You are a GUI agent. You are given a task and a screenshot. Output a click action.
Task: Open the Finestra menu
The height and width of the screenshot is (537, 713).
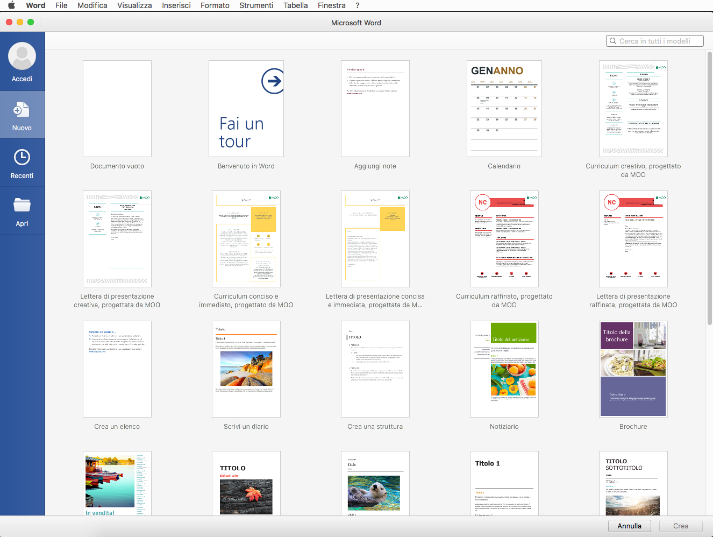click(x=332, y=5)
